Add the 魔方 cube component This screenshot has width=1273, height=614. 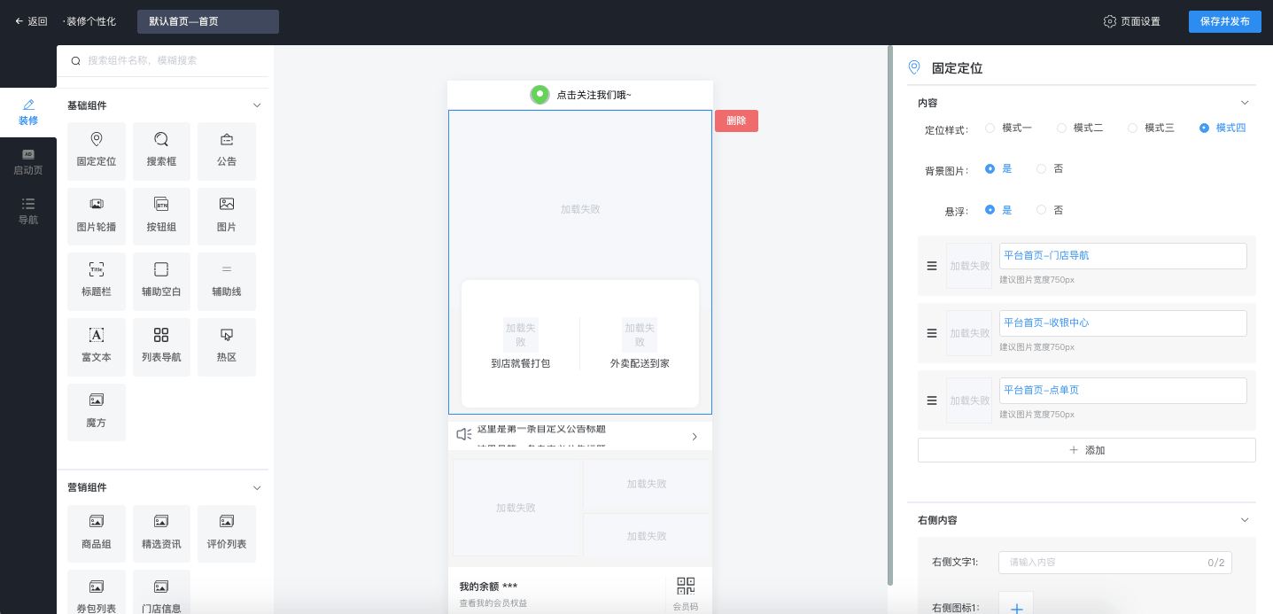tap(97, 411)
